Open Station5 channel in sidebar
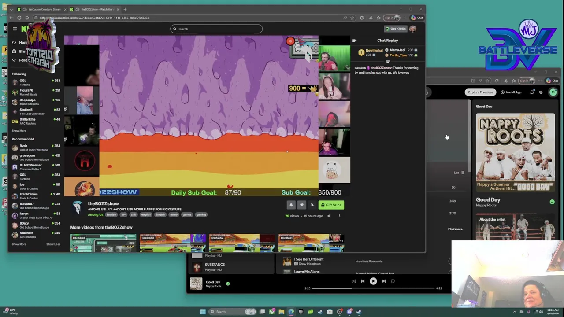 click(36, 111)
